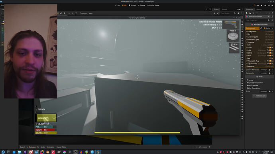The image size is (275, 154).
Task: Open the Shader Editor bottom panel
Action: (x=61, y=147)
